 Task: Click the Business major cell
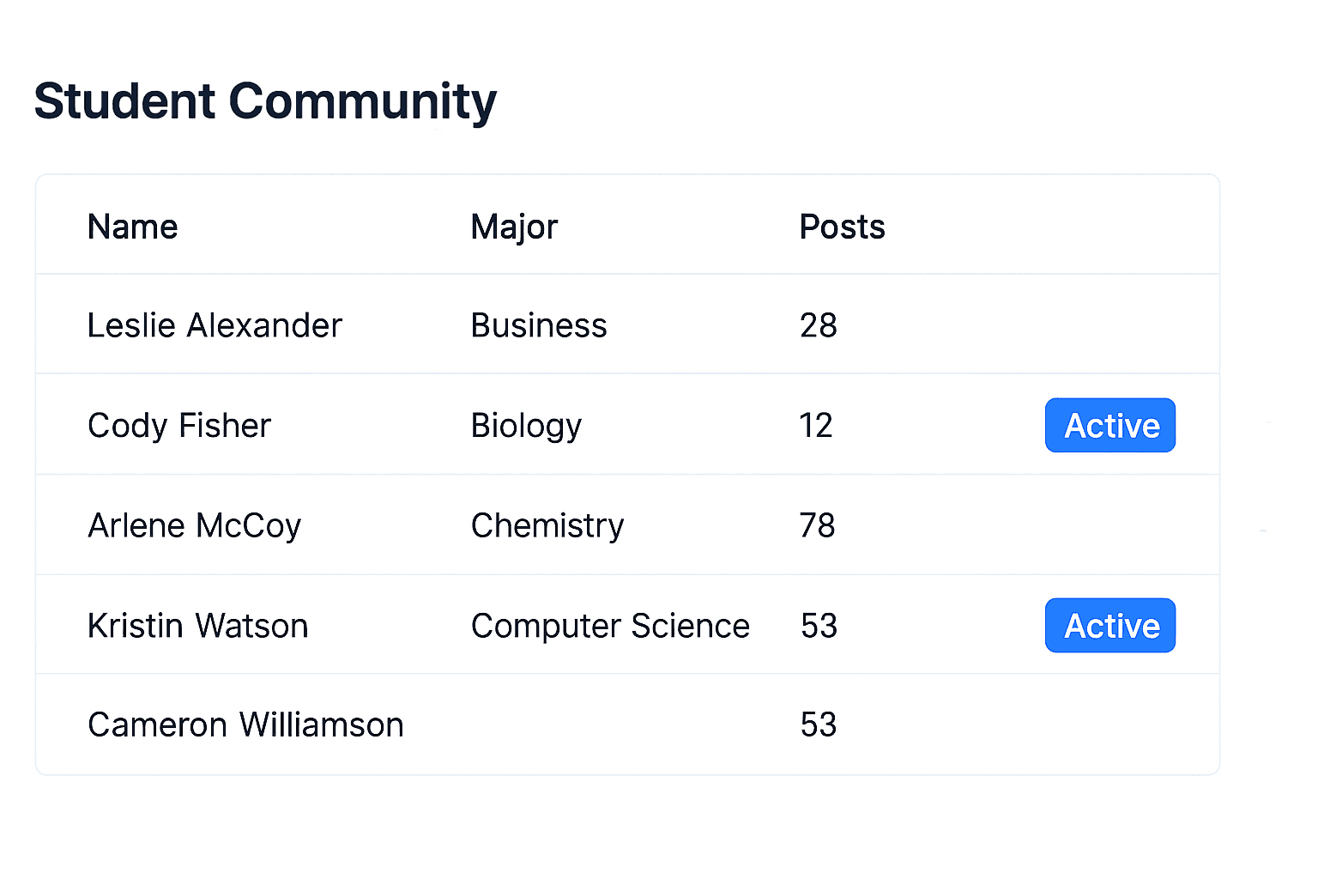(x=539, y=326)
